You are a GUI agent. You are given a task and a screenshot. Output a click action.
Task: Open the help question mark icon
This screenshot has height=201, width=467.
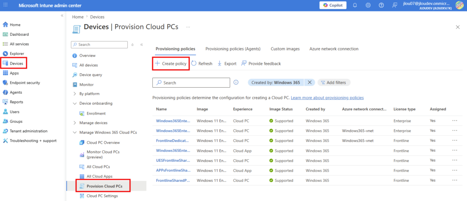pyautogui.click(x=381, y=5)
